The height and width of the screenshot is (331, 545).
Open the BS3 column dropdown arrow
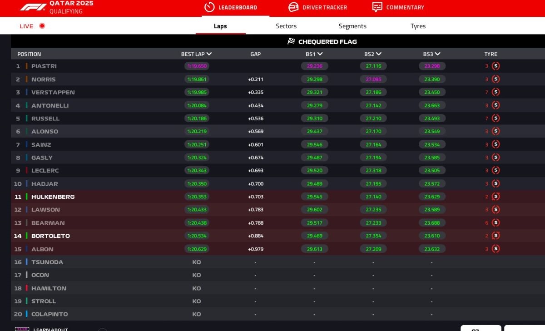click(438, 54)
